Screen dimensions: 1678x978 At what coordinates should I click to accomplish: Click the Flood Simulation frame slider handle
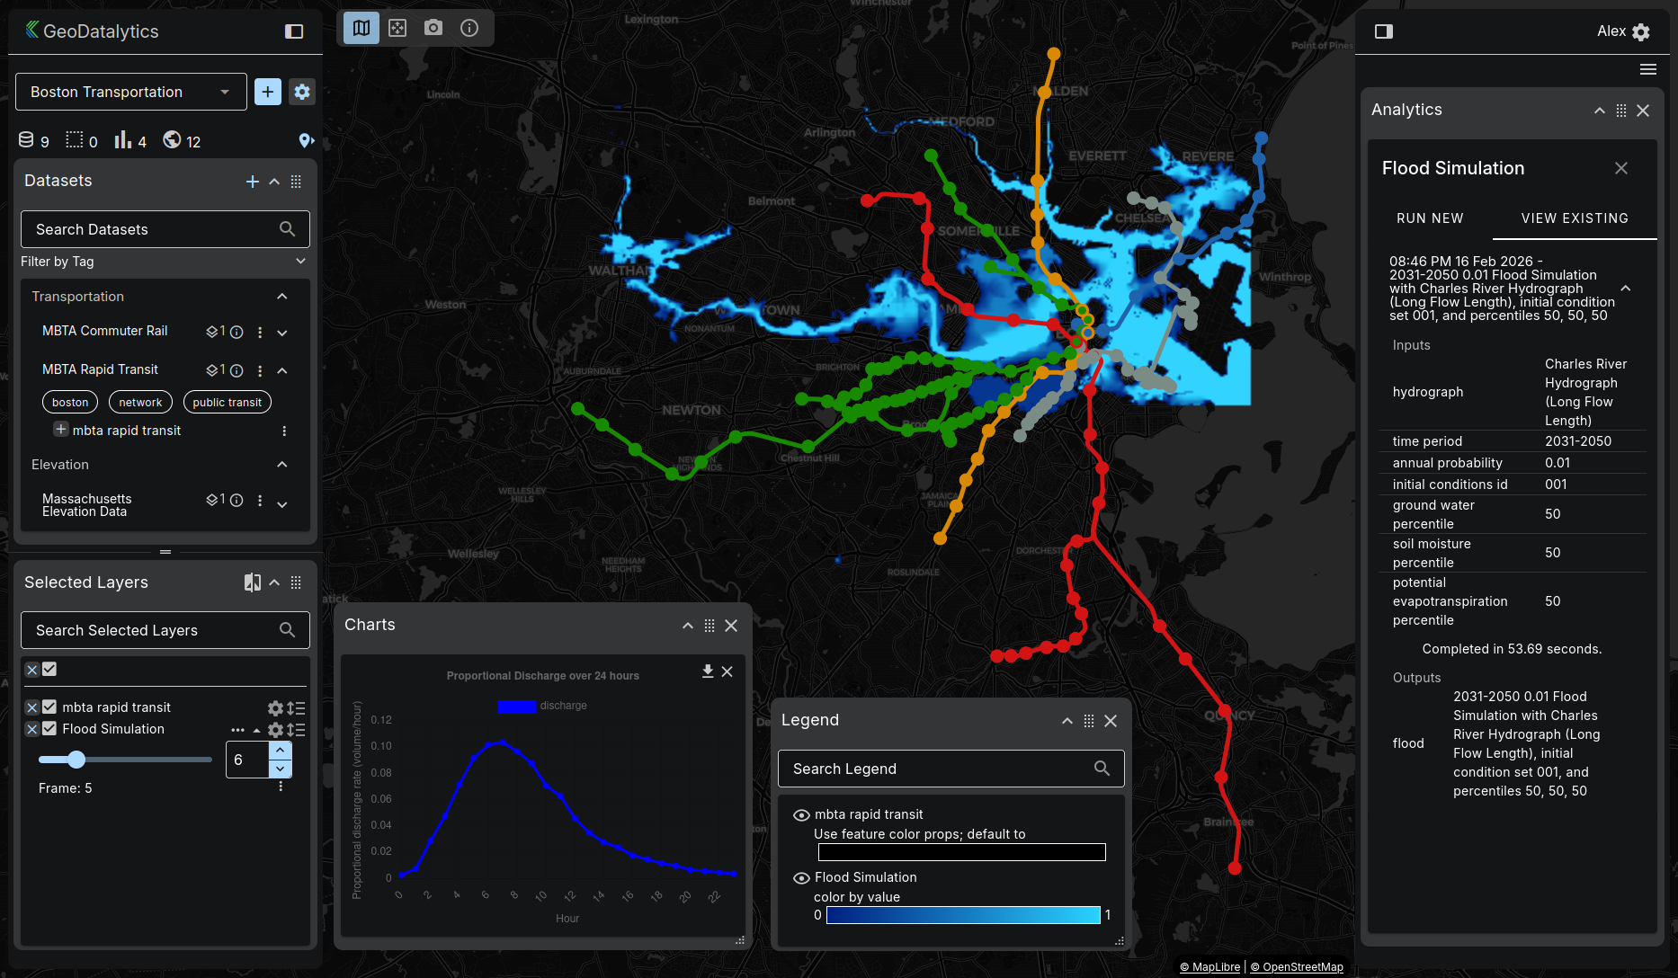[76, 760]
